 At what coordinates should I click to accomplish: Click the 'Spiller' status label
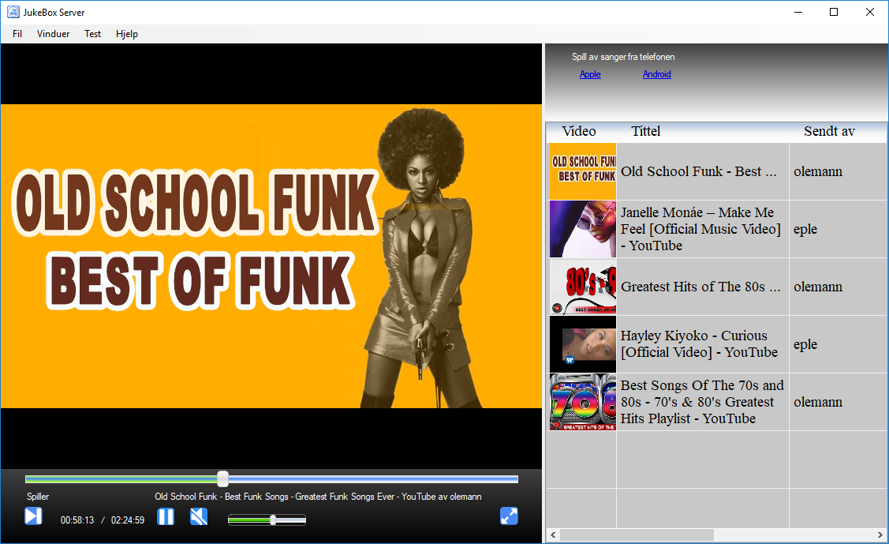(38, 497)
